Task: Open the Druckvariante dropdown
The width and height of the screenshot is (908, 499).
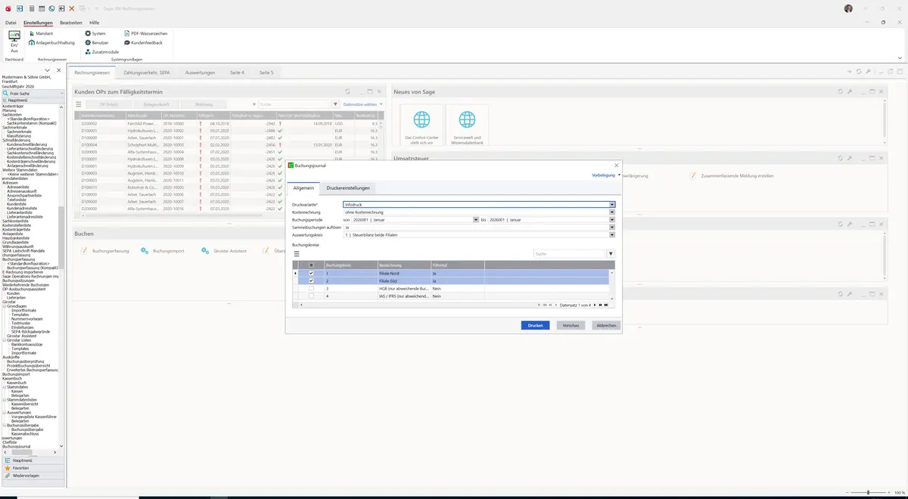Action: click(x=612, y=204)
